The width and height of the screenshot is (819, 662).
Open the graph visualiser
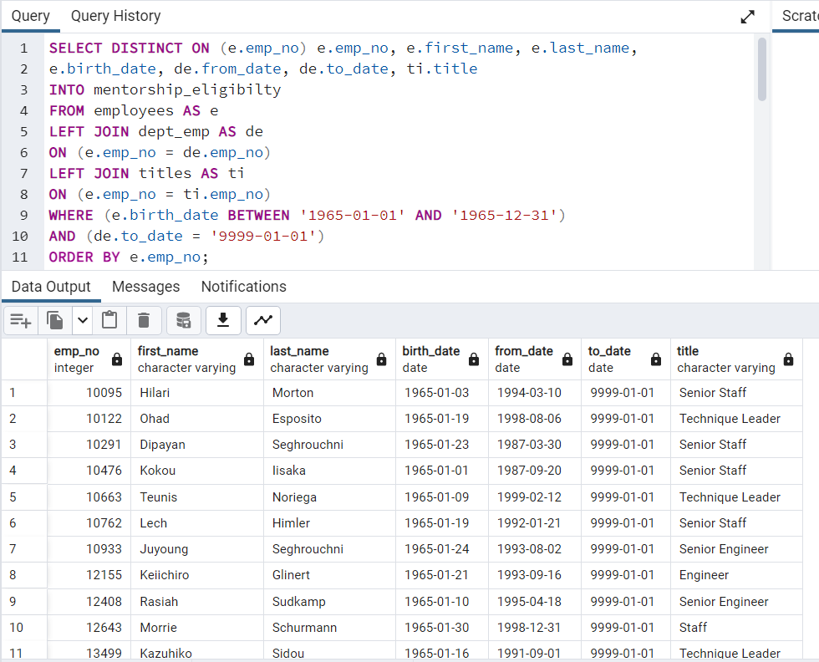tap(263, 320)
